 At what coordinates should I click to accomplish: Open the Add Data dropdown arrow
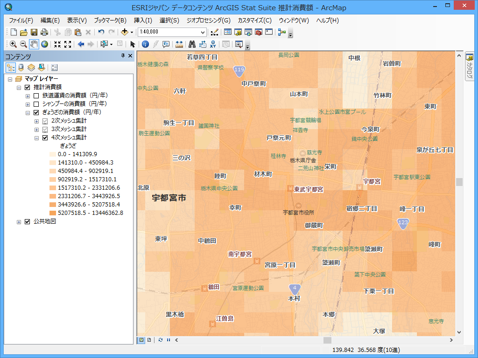pos(132,32)
